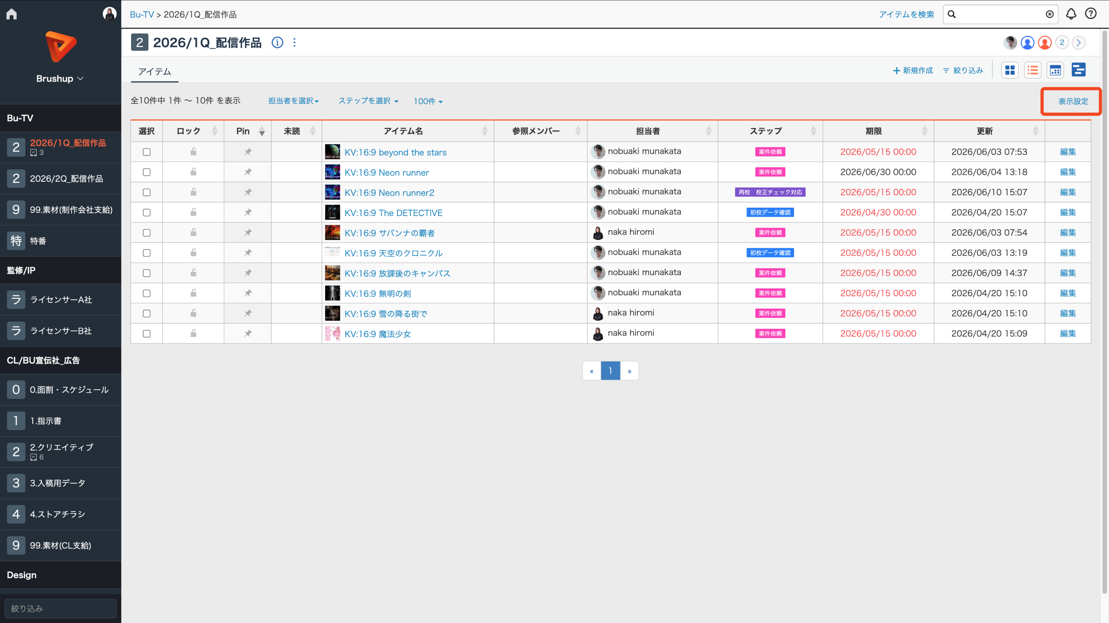Click the 案件依頼 step badge for 魔法少女

click(770, 333)
